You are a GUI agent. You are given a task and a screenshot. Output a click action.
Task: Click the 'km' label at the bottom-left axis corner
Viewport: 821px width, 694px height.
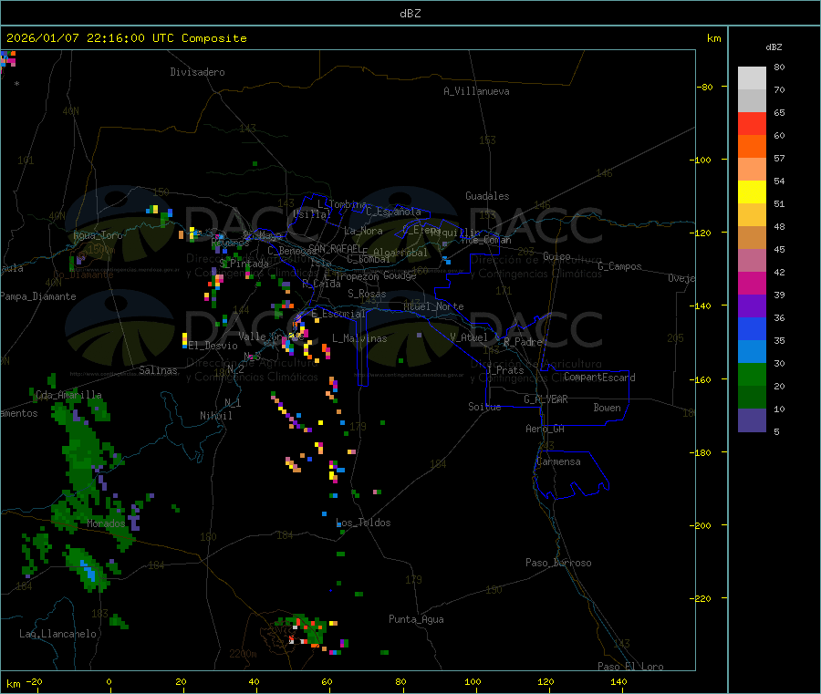[14, 684]
